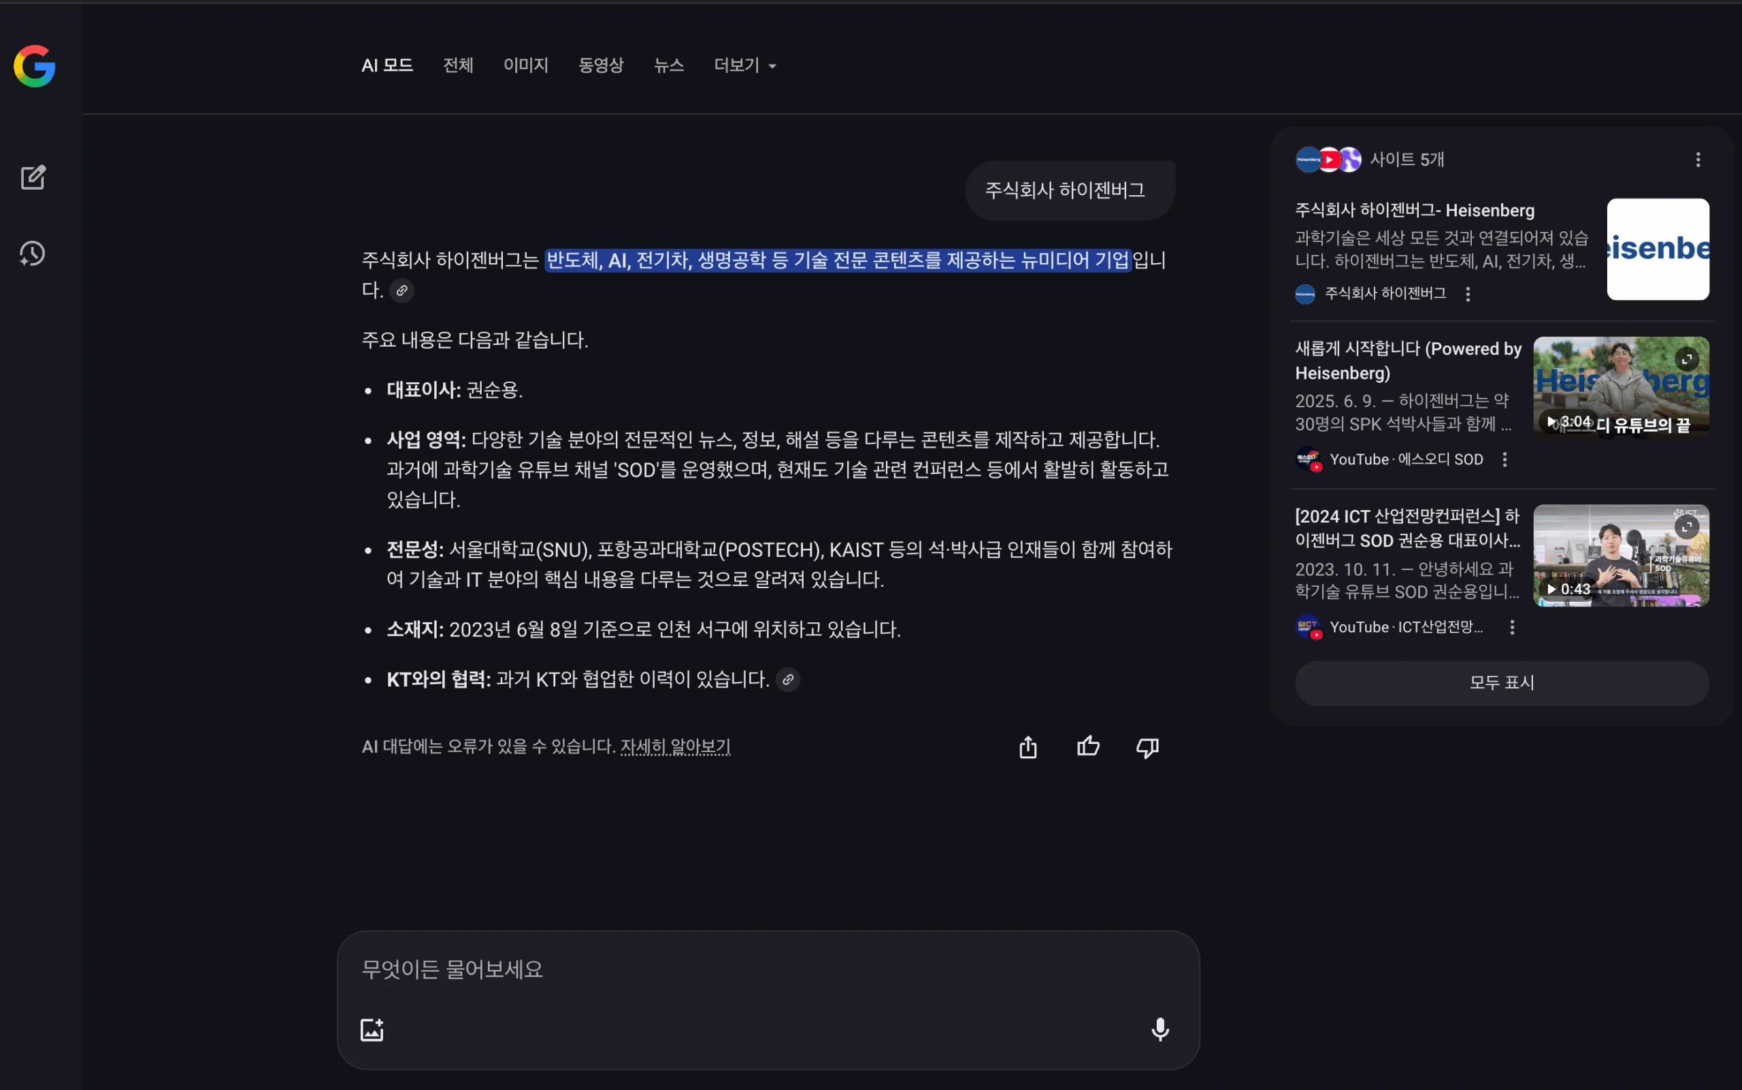The image size is (1742, 1090).
Task: Give the answer a thumbs up
Action: point(1088,747)
